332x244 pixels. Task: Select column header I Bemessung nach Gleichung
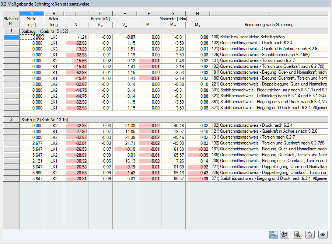[269, 13]
